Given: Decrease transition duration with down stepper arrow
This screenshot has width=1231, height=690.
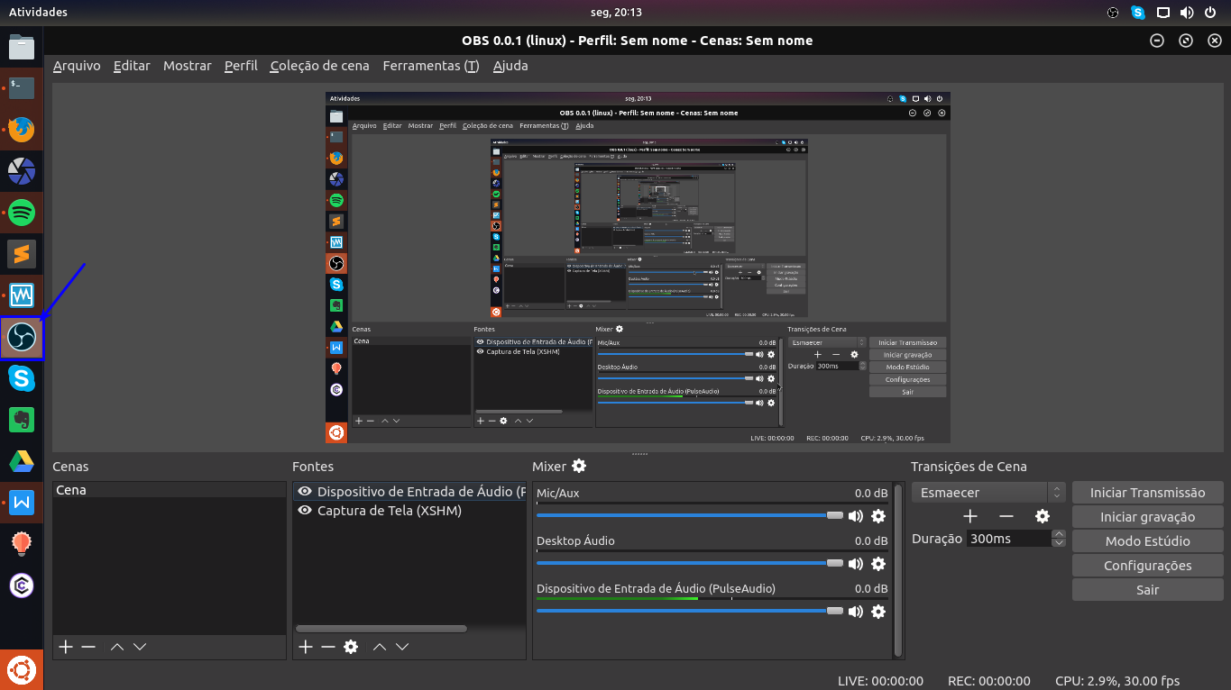Looking at the screenshot, I should click(1059, 543).
